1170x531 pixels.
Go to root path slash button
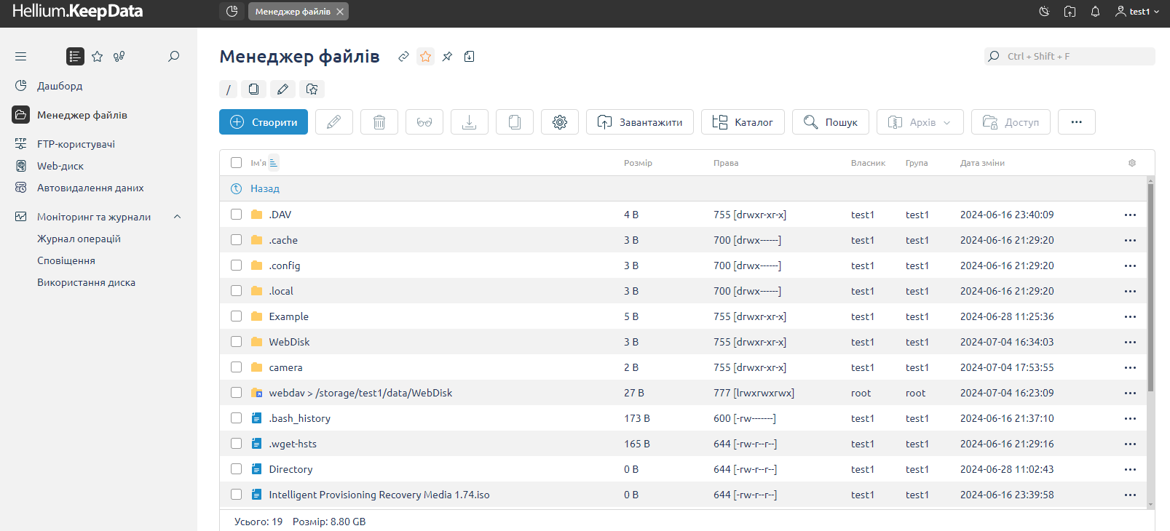coord(228,89)
